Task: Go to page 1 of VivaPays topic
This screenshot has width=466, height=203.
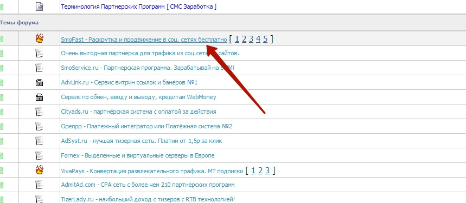Action: (253, 171)
